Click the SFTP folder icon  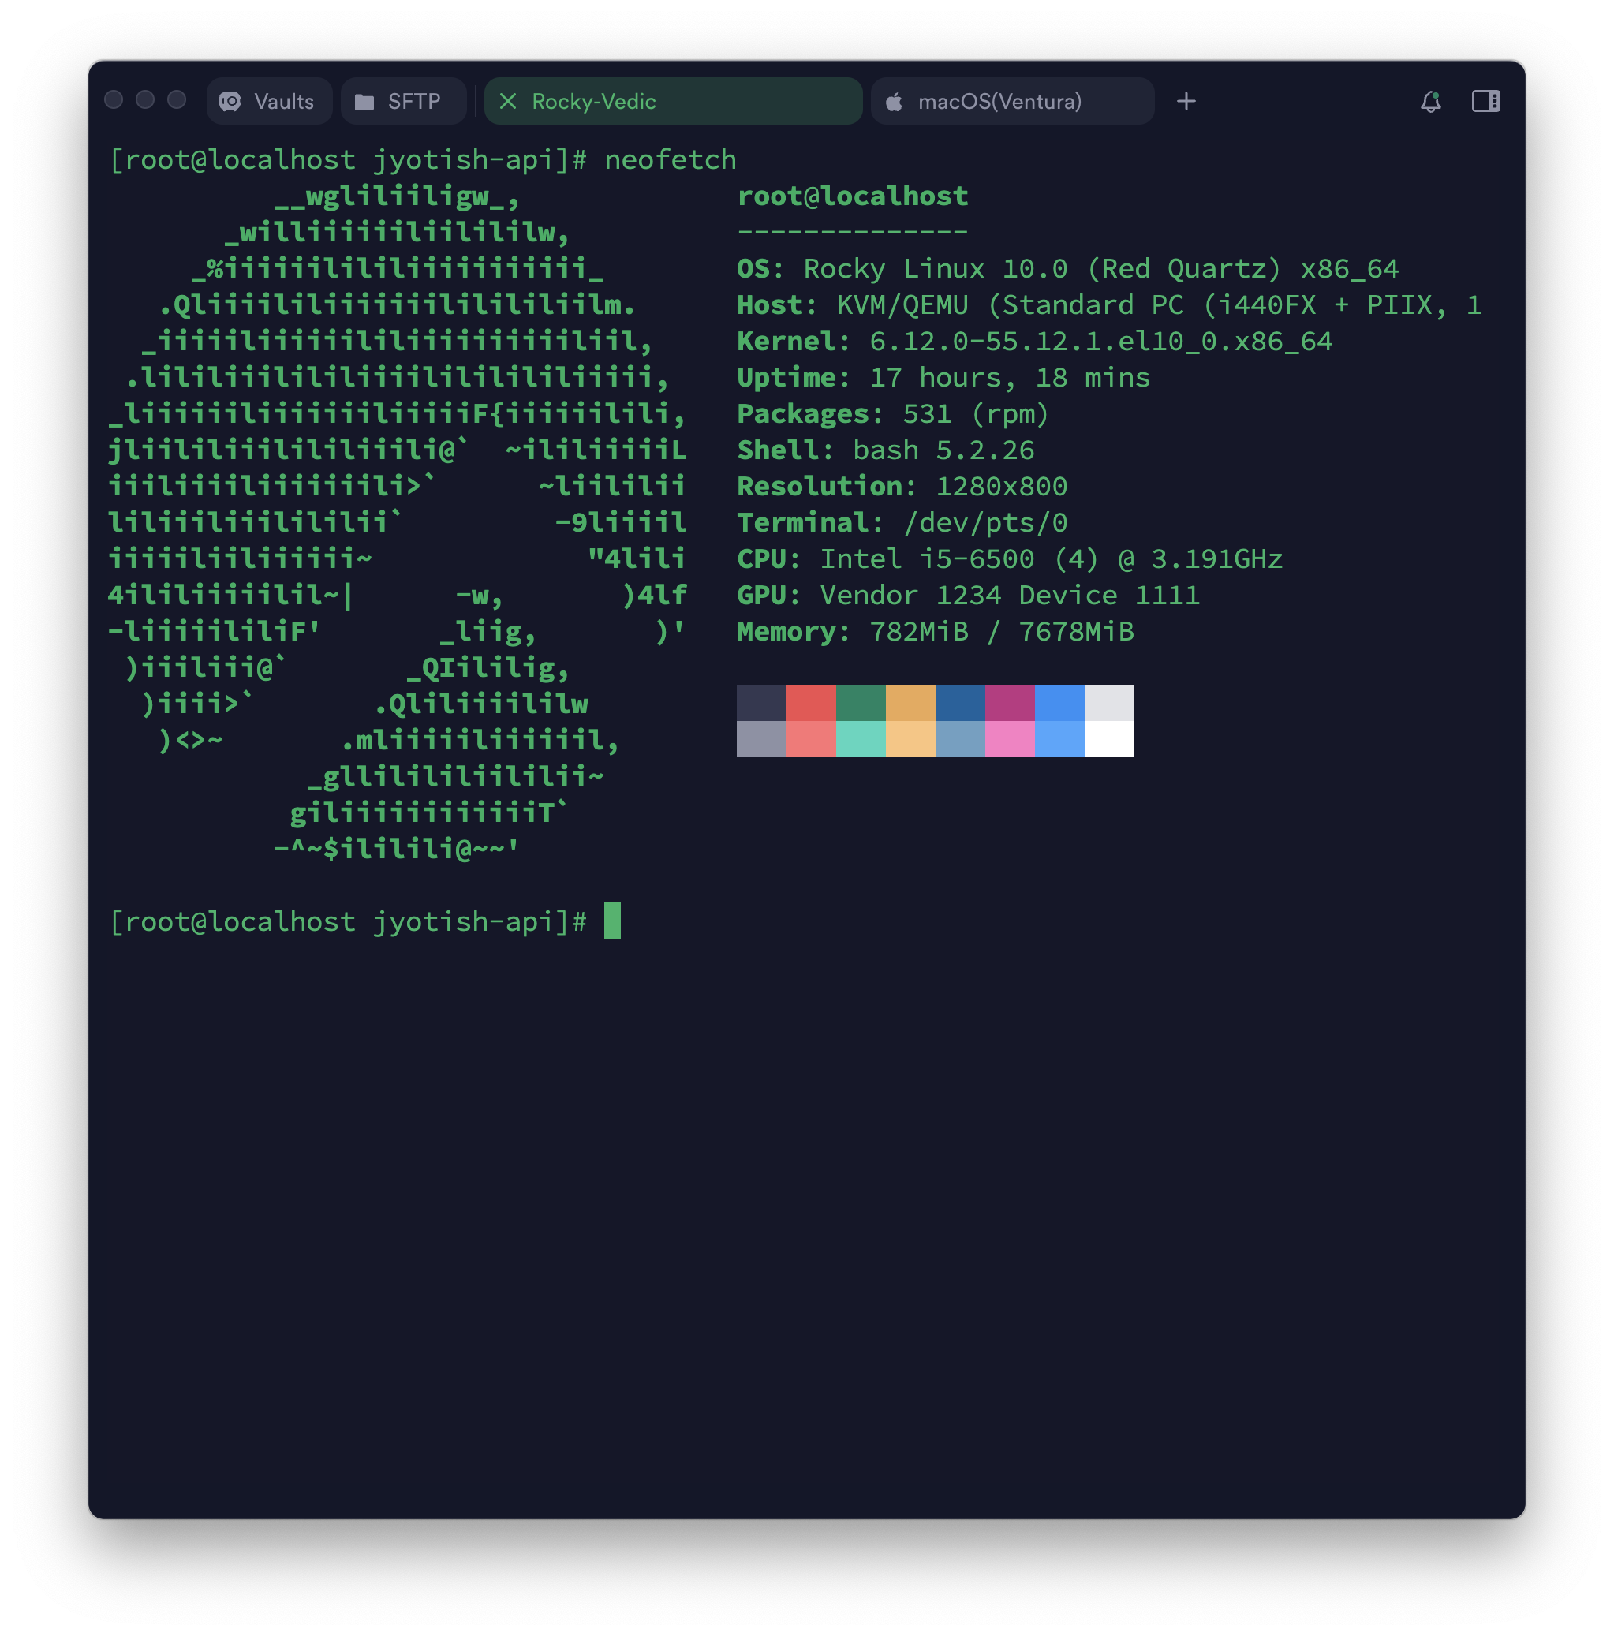[364, 103]
